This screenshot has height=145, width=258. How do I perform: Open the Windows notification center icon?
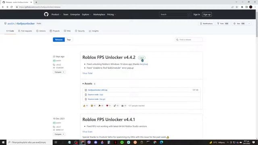coord(254,142)
